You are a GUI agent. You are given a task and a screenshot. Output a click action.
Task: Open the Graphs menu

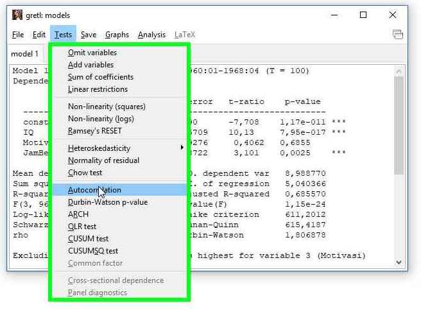[x=117, y=35]
